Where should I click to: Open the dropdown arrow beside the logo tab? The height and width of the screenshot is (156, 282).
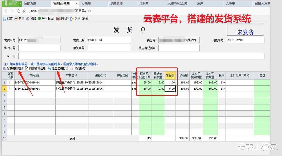(21, 4)
